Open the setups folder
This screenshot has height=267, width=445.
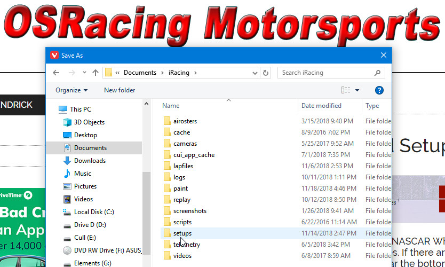coord(182,233)
